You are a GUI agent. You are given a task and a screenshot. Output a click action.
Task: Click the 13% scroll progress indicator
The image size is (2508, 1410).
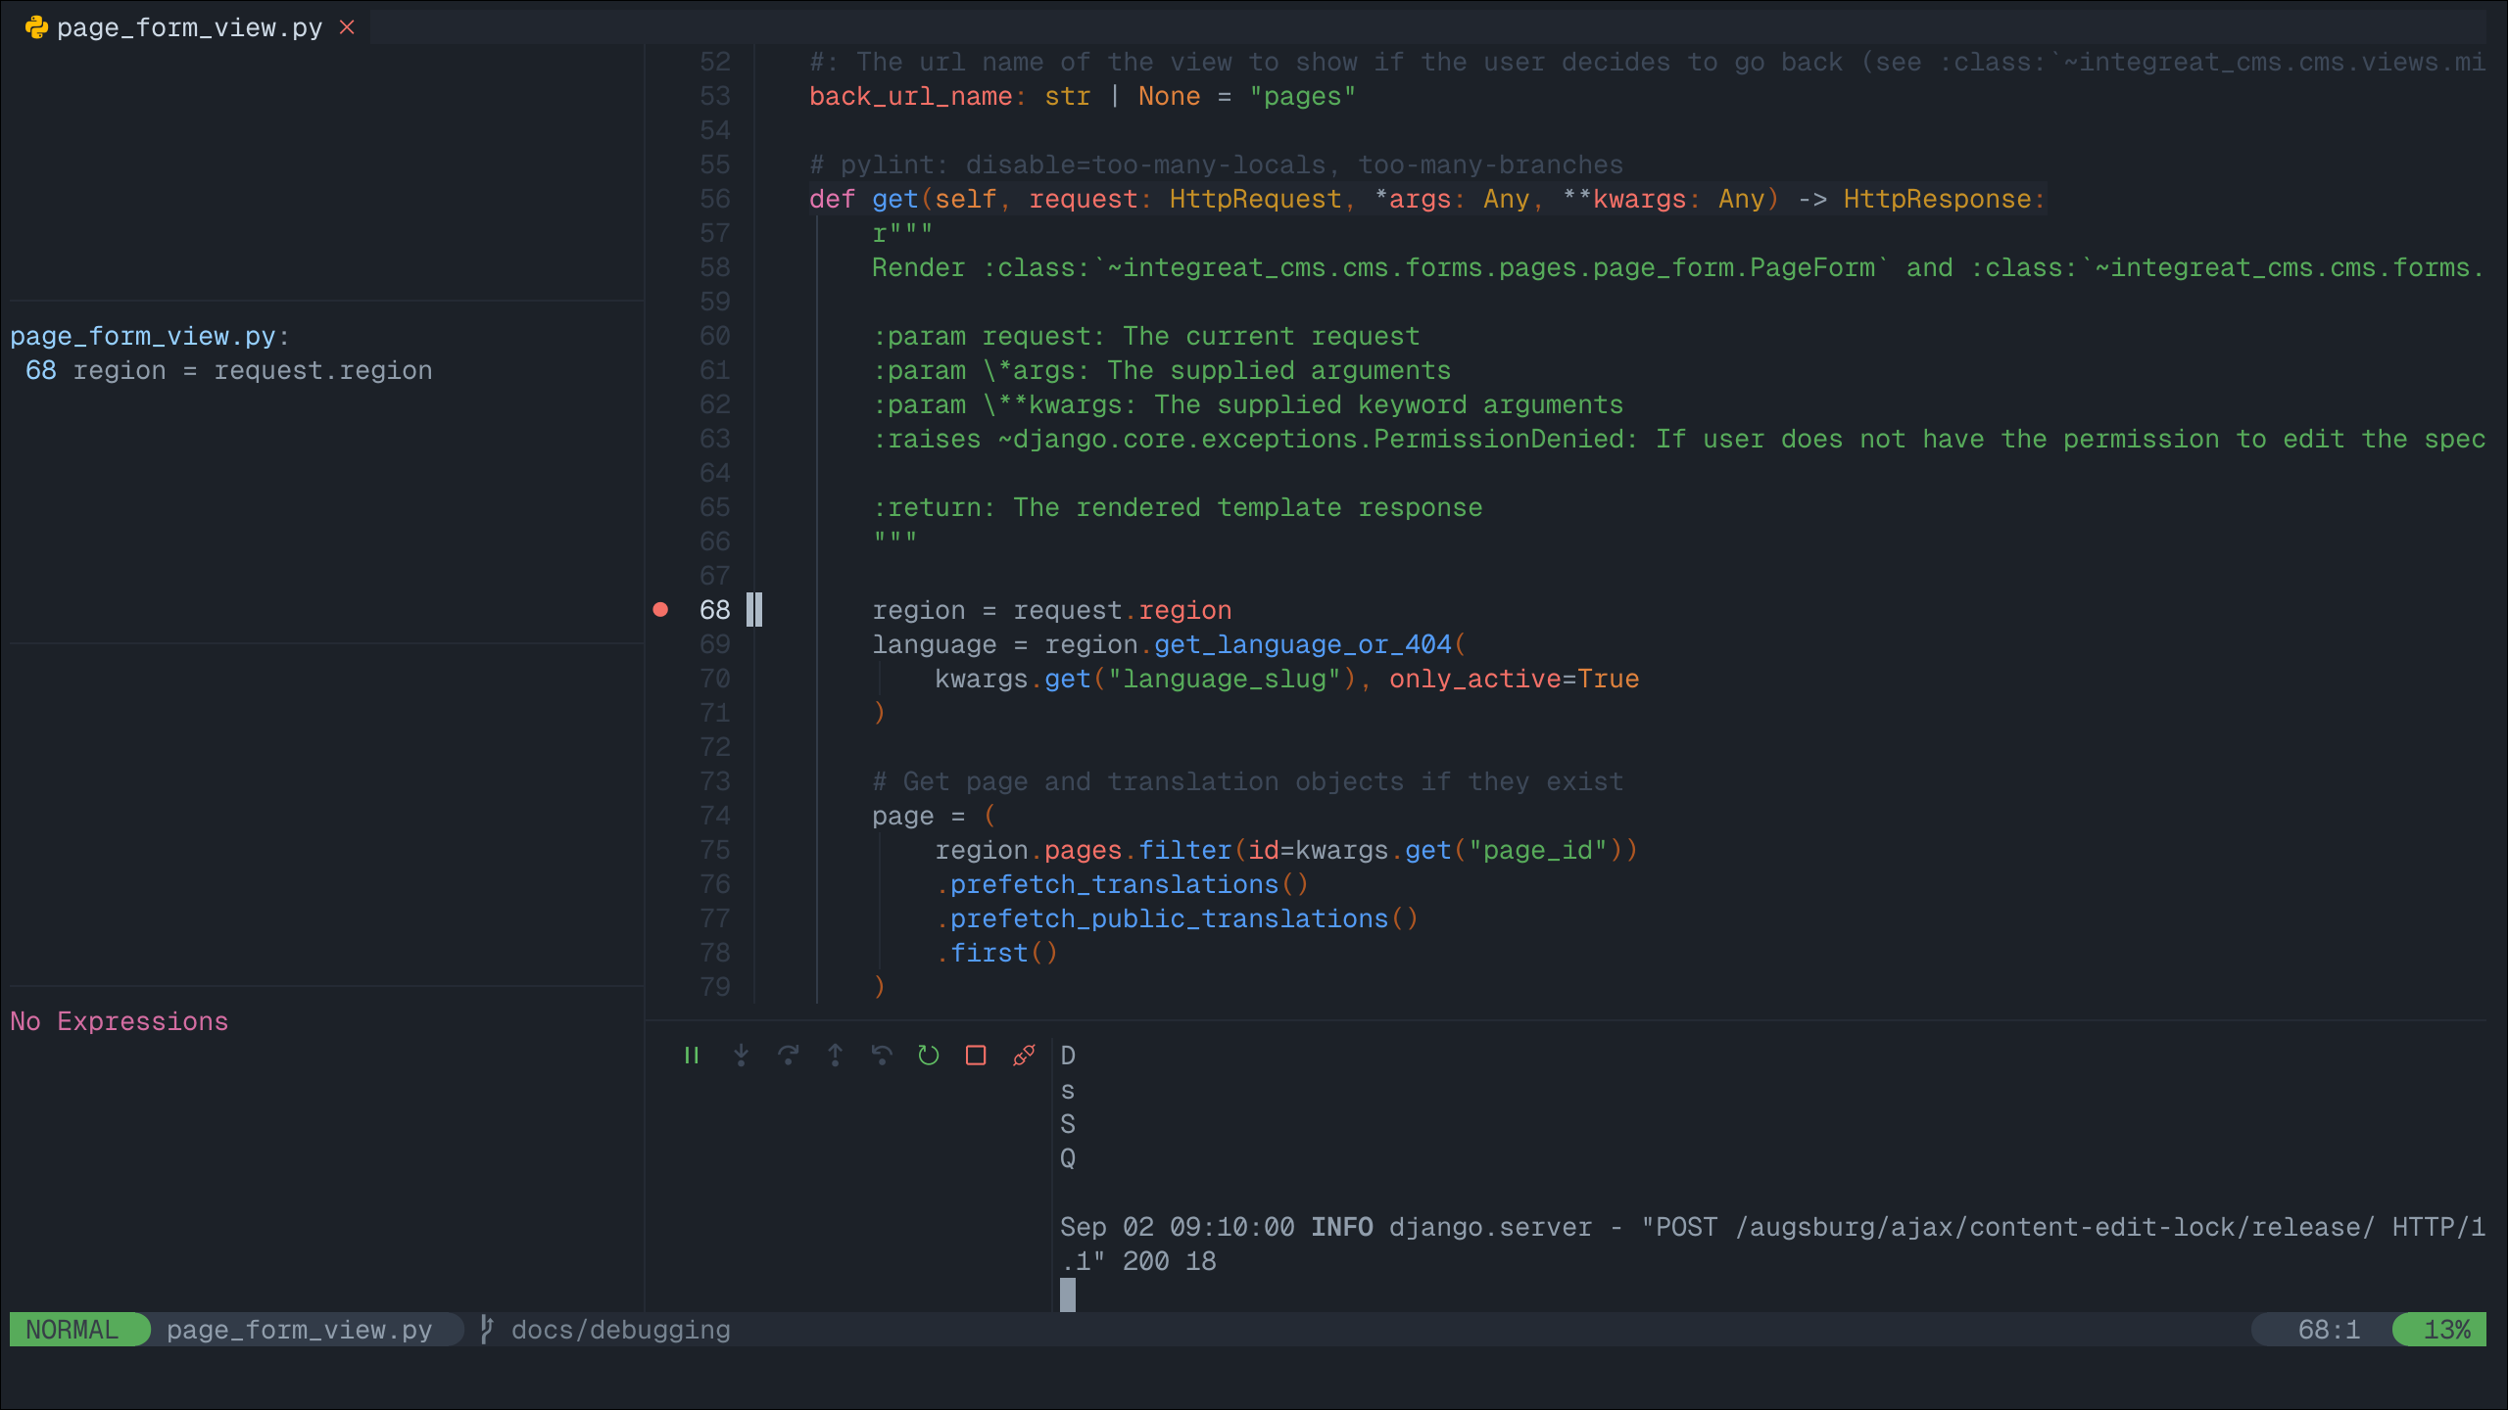2446,1330
